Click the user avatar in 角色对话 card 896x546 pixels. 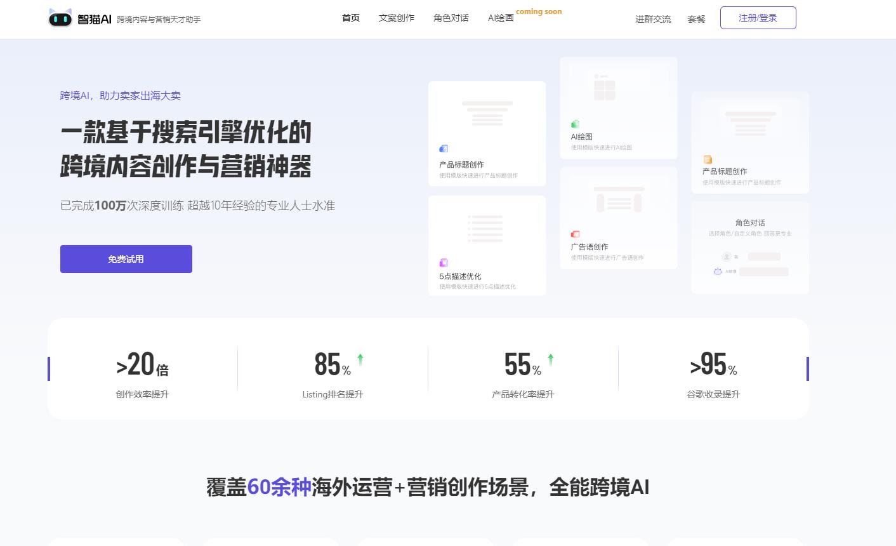(727, 256)
